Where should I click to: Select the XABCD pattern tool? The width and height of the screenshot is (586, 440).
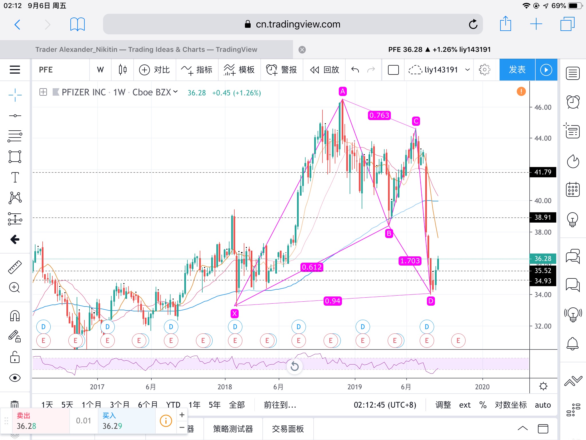pos(15,198)
